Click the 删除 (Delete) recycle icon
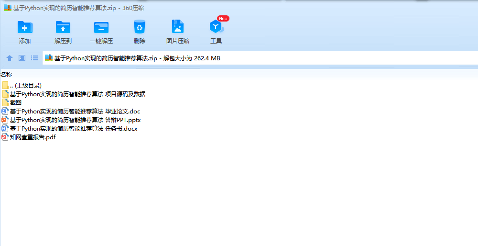This screenshot has height=246, width=478. [140, 27]
